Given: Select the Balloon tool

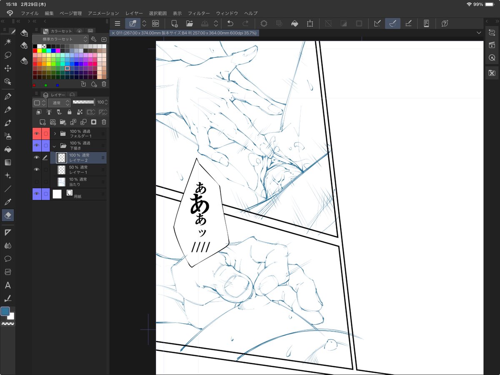Looking at the screenshot, I should click(x=7, y=259).
